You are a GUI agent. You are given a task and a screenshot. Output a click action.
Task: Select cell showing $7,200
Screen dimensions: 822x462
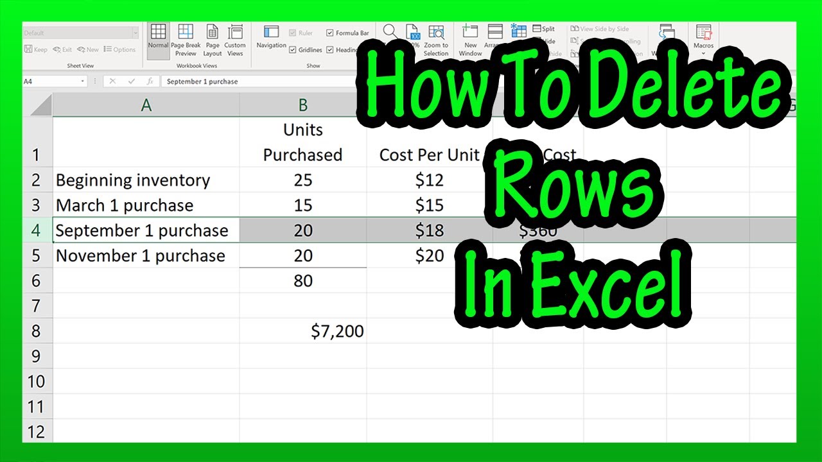[303, 331]
